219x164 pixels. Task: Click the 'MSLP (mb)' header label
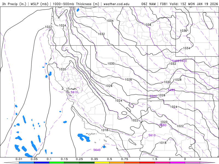pos(39,4)
